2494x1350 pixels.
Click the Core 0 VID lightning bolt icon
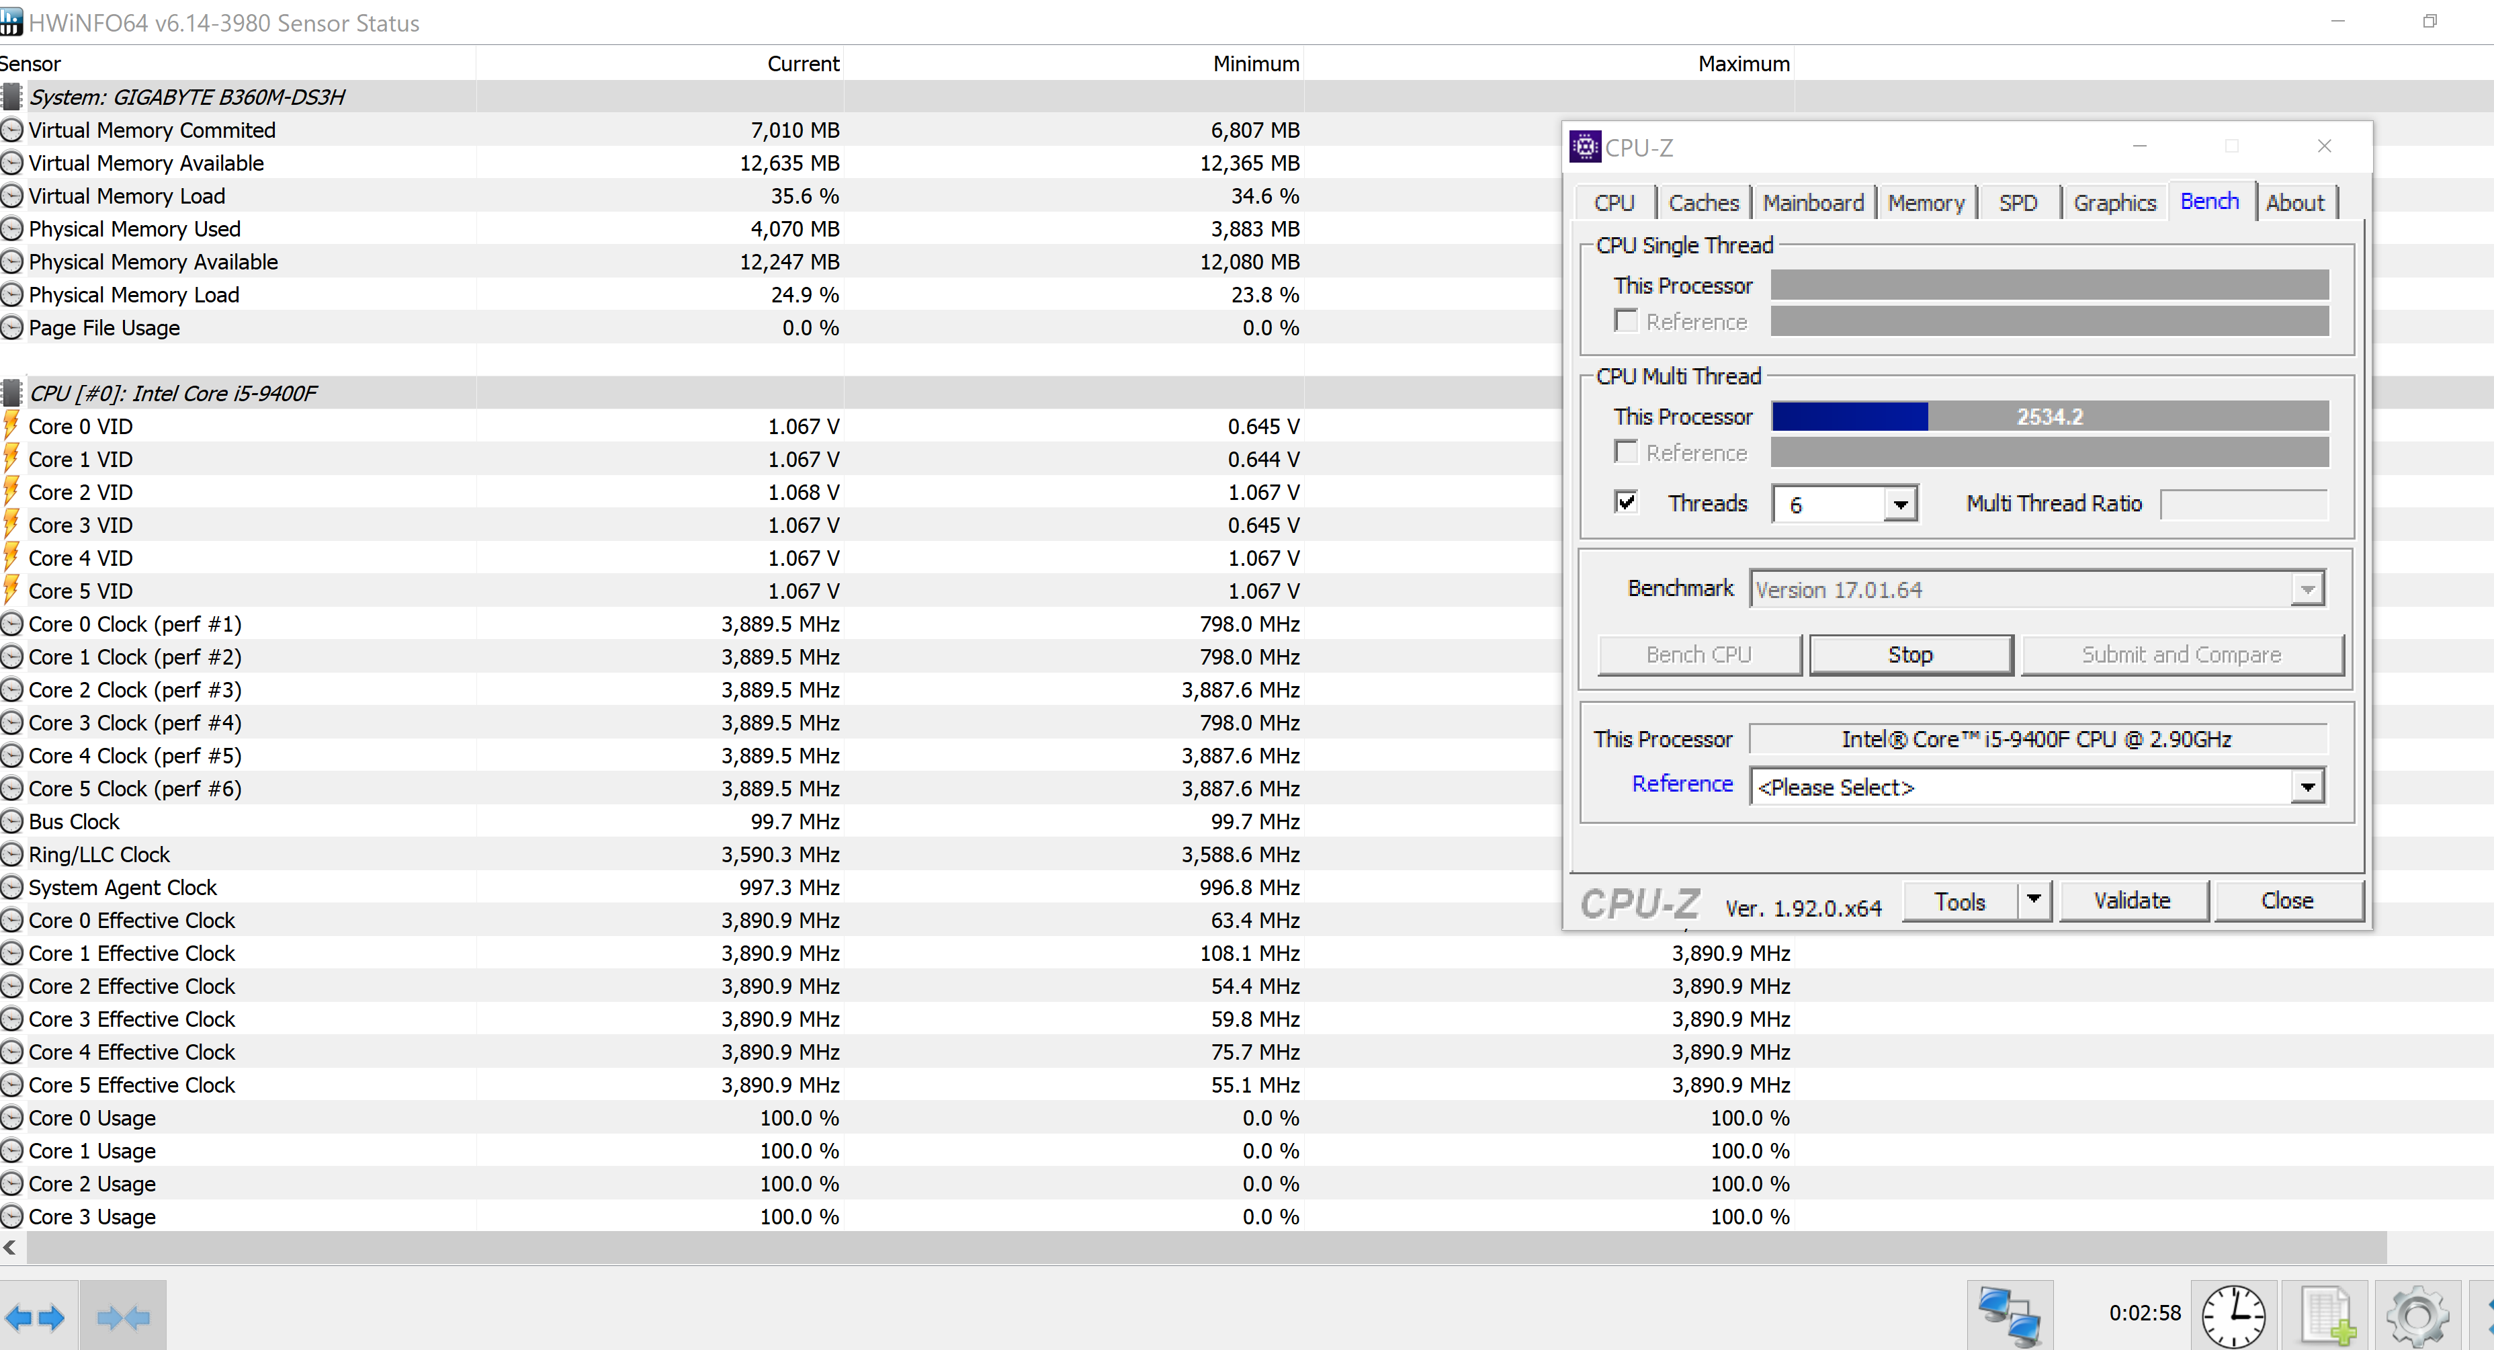pos(11,426)
